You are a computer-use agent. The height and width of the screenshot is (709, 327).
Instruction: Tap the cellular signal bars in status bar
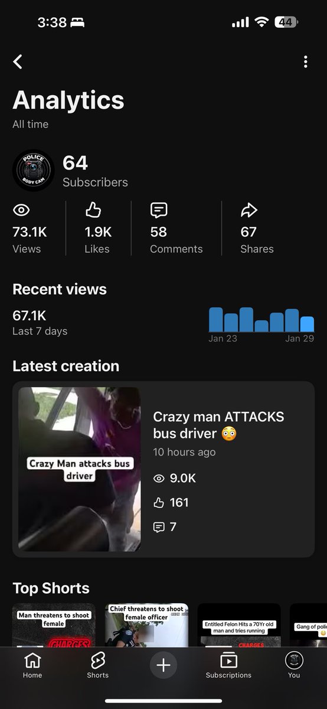point(240,22)
